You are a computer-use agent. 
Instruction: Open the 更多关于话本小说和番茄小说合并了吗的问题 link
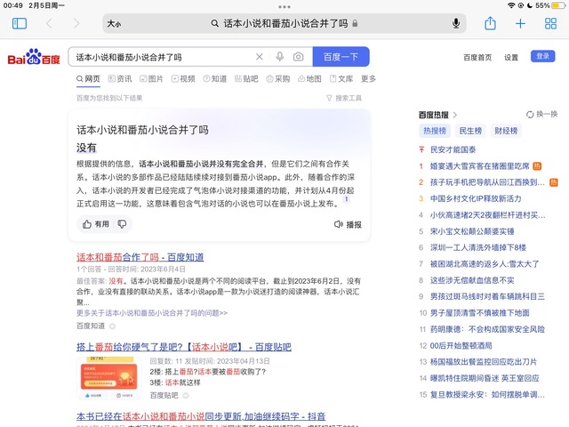pos(152,312)
